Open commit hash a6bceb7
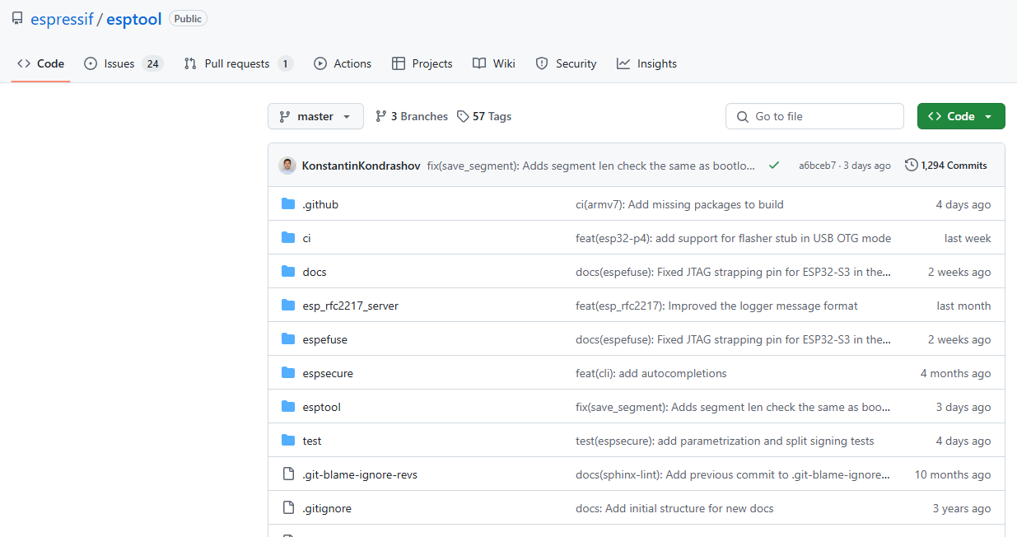 (x=817, y=166)
